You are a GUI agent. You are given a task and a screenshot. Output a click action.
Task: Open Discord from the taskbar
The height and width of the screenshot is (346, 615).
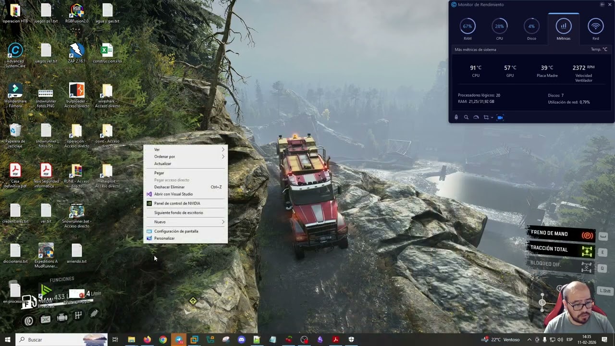[x=242, y=340]
